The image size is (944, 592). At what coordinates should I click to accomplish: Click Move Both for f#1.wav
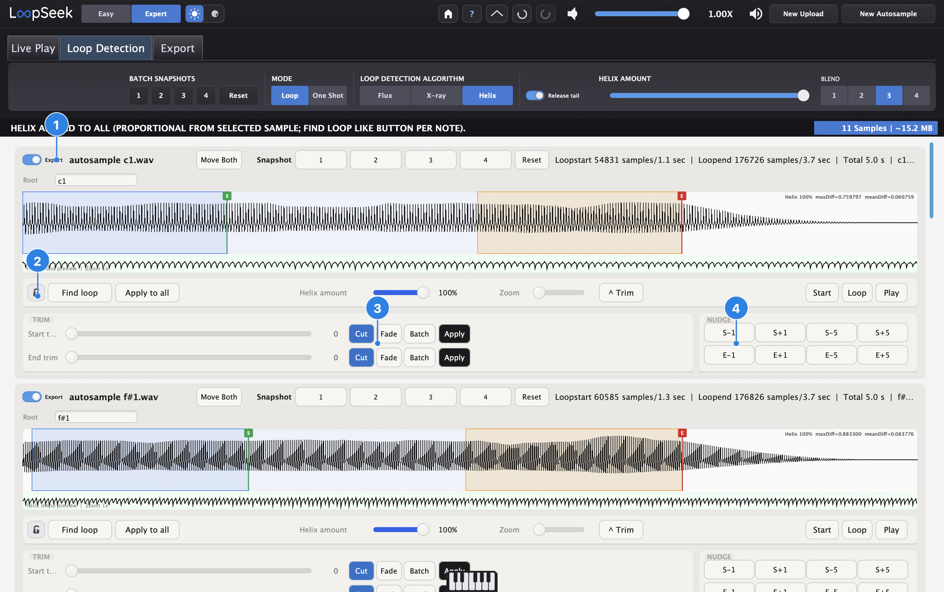[x=219, y=397]
